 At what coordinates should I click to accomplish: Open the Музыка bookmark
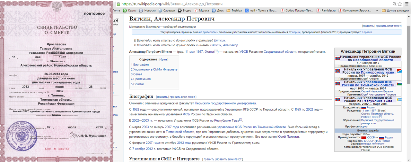(x=201, y=10)
